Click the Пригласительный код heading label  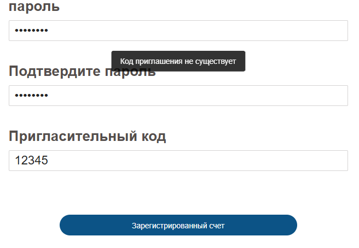(88, 137)
